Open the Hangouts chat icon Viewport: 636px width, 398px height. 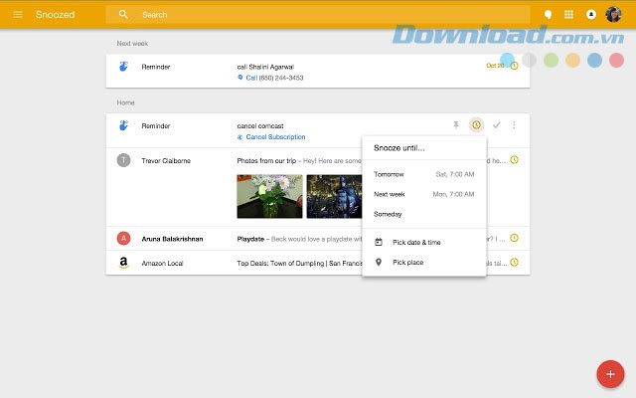(548, 15)
